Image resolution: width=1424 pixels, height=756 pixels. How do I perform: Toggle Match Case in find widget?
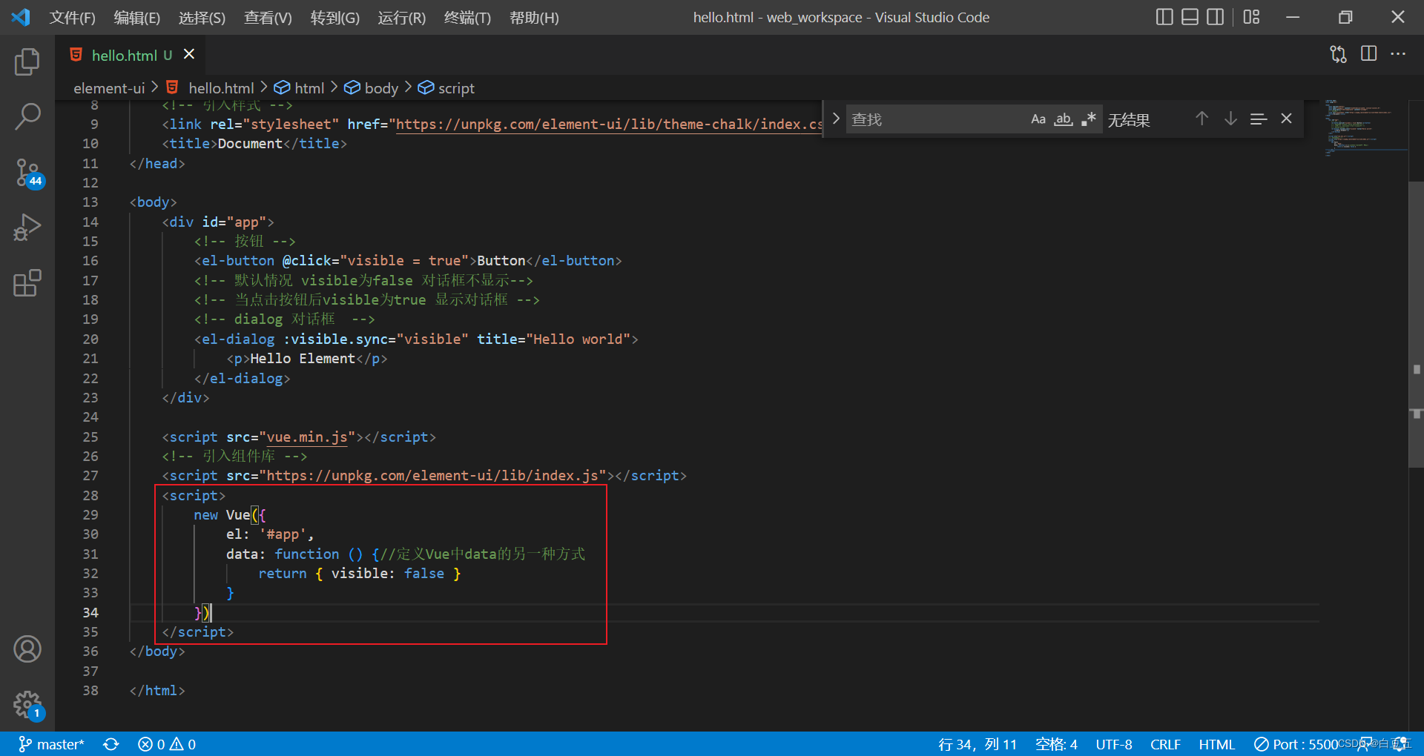click(1038, 119)
